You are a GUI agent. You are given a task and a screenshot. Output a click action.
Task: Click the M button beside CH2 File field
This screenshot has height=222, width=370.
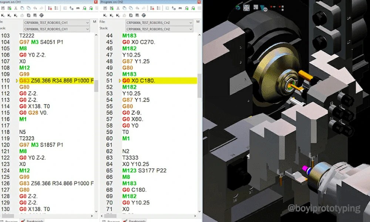pyautogui.click(x=198, y=22)
